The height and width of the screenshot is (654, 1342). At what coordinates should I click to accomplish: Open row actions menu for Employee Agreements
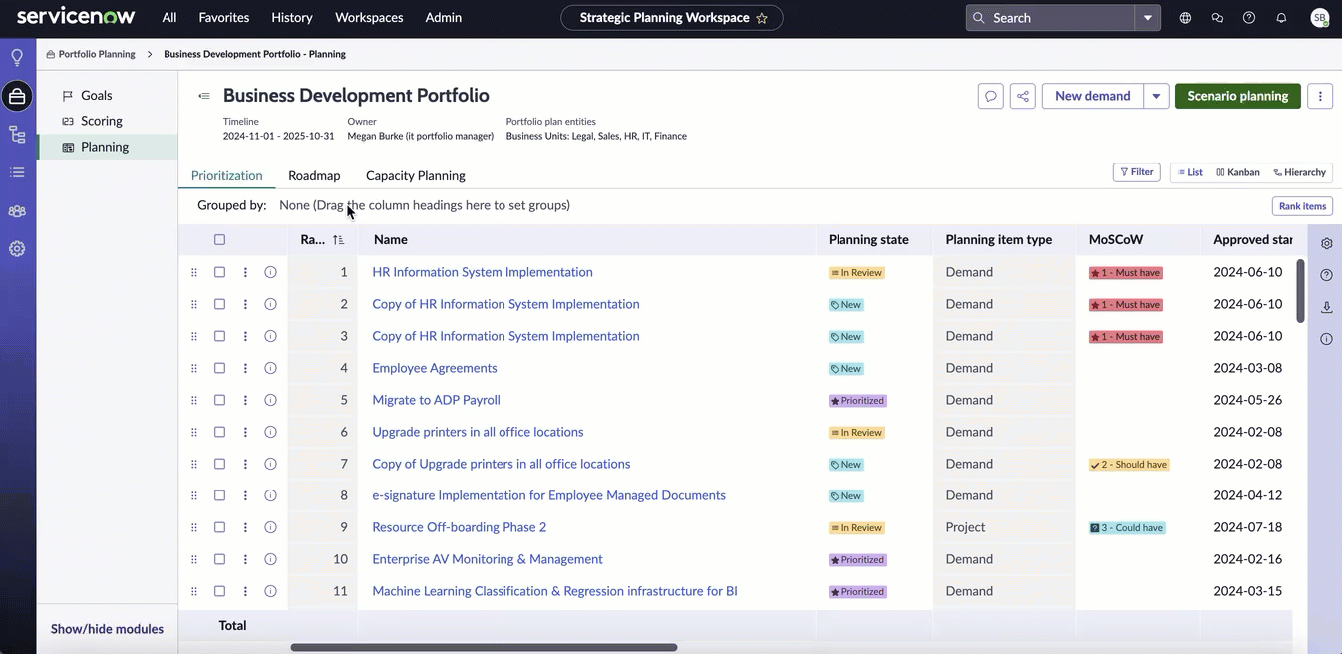pos(245,368)
